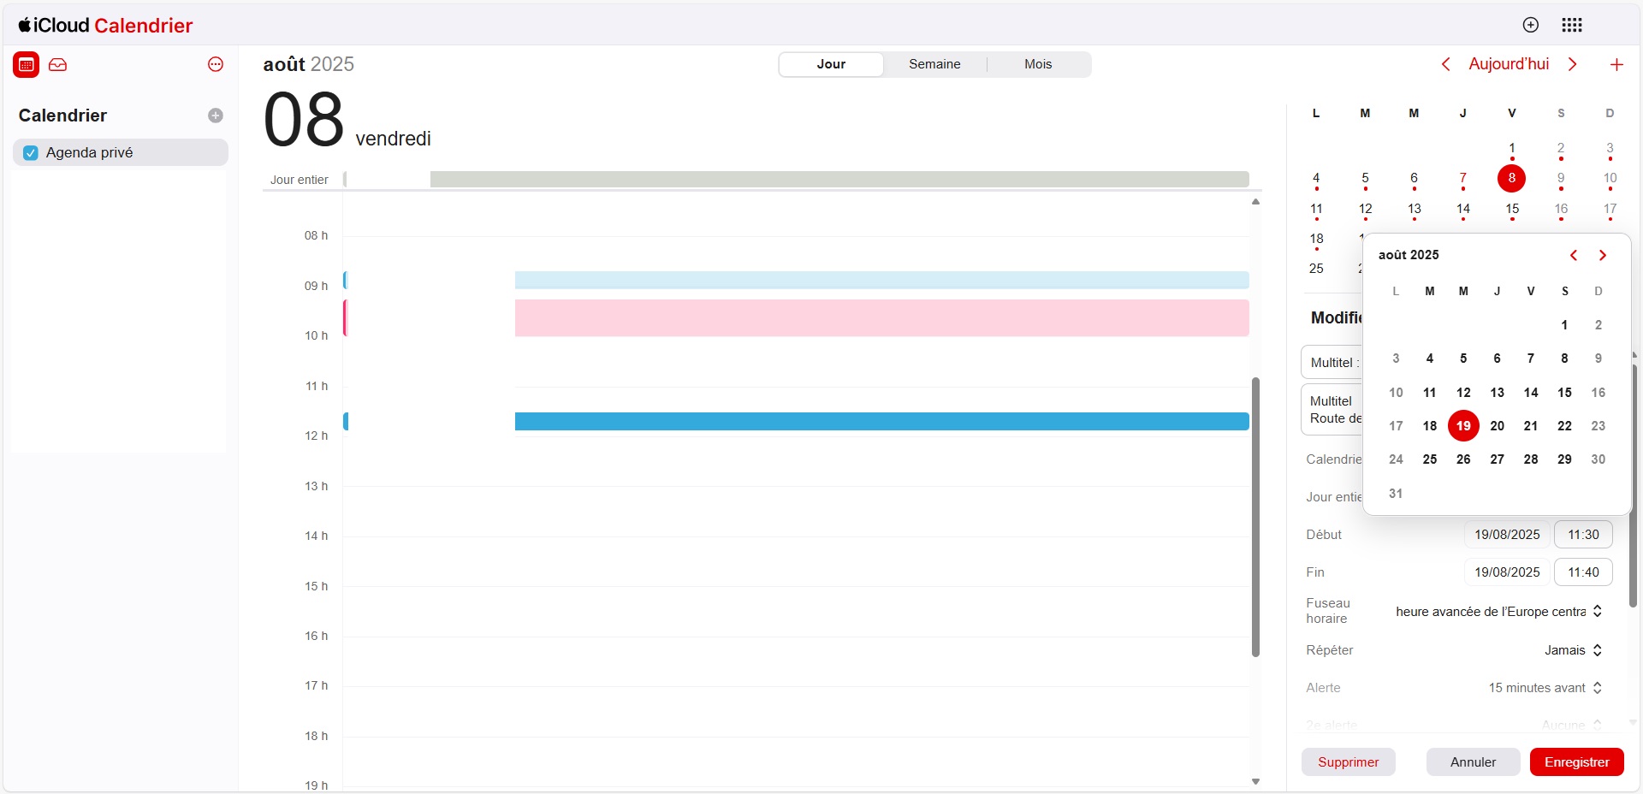The height and width of the screenshot is (794, 1643).
Task: Click the Fin date field 19/08/2025
Action: [1507, 572]
